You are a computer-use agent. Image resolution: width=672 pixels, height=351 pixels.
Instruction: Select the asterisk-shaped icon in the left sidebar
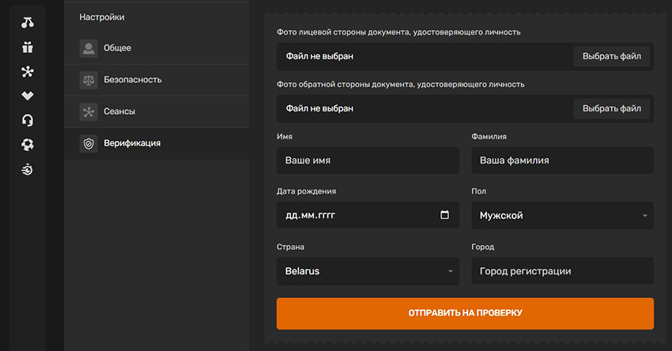pos(28,72)
